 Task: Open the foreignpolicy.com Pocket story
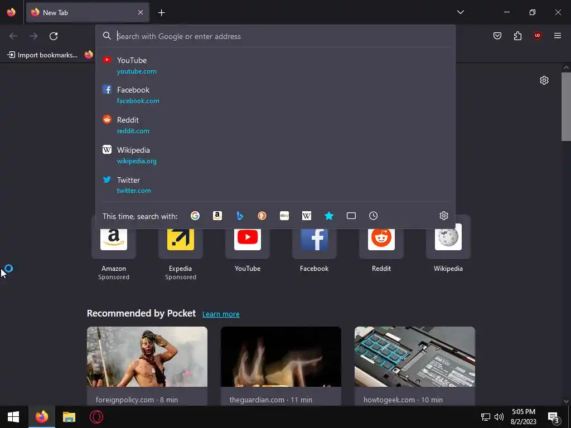[147, 366]
